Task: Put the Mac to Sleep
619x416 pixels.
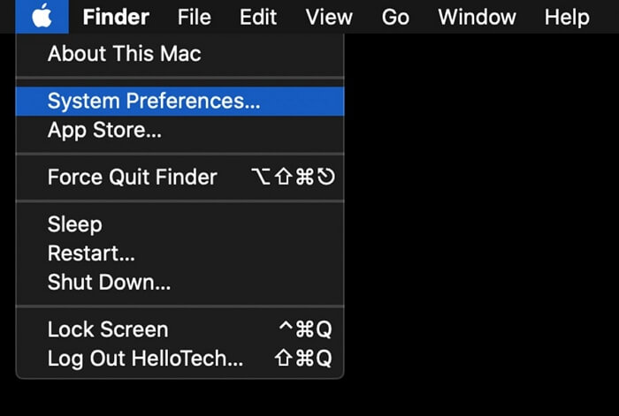Action: pos(75,224)
